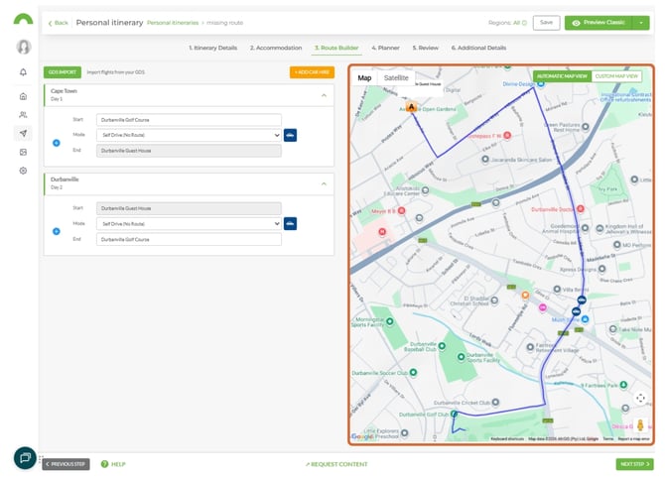Open Personal itineraries breadcrumb link
The width and height of the screenshot is (665, 478).
coord(173,23)
